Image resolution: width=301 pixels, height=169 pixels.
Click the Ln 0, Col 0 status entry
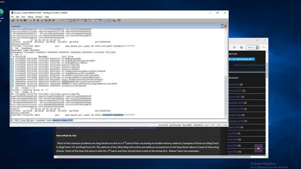pyautogui.click(x=163, y=125)
